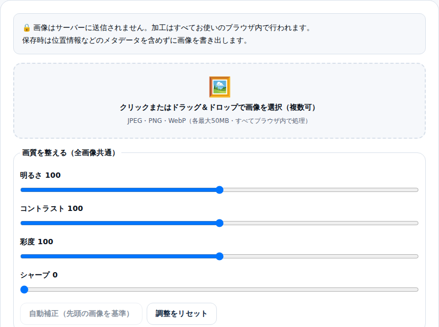Click the シャープ sharpness slider handle
The width and height of the screenshot is (439, 327).
tap(24, 290)
